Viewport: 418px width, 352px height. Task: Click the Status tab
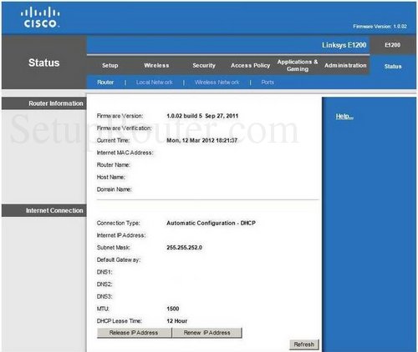click(x=393, y=67)
